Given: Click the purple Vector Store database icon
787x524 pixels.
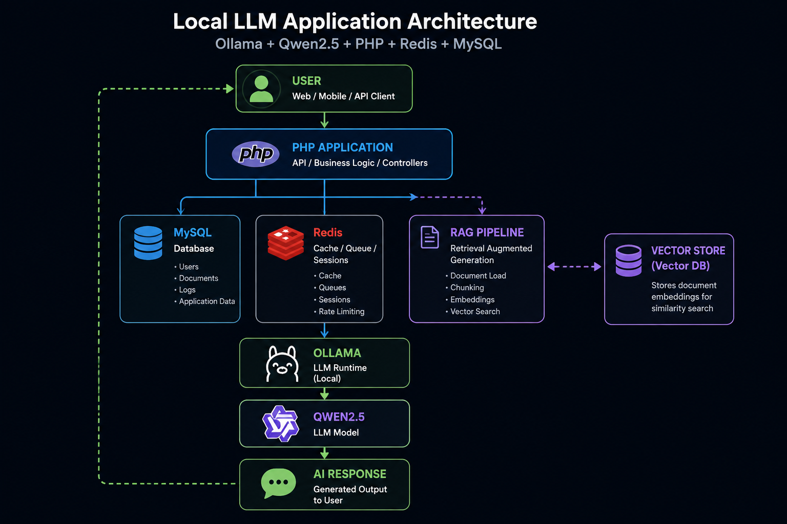Looking at the screenshot, I should 628,260.
